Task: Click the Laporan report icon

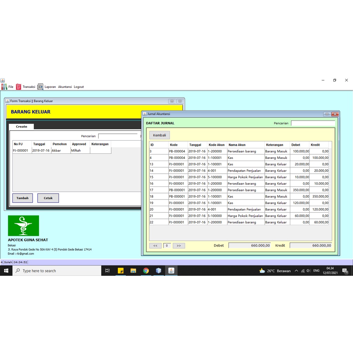Action: (x=40, y=87)
